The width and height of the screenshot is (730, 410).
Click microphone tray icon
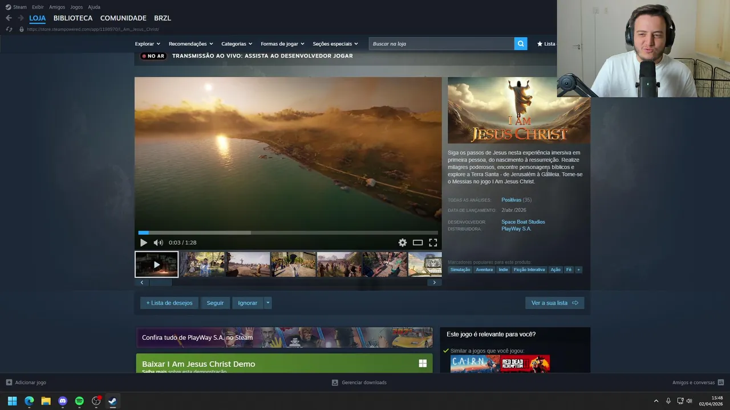click(x=668, y=401)
